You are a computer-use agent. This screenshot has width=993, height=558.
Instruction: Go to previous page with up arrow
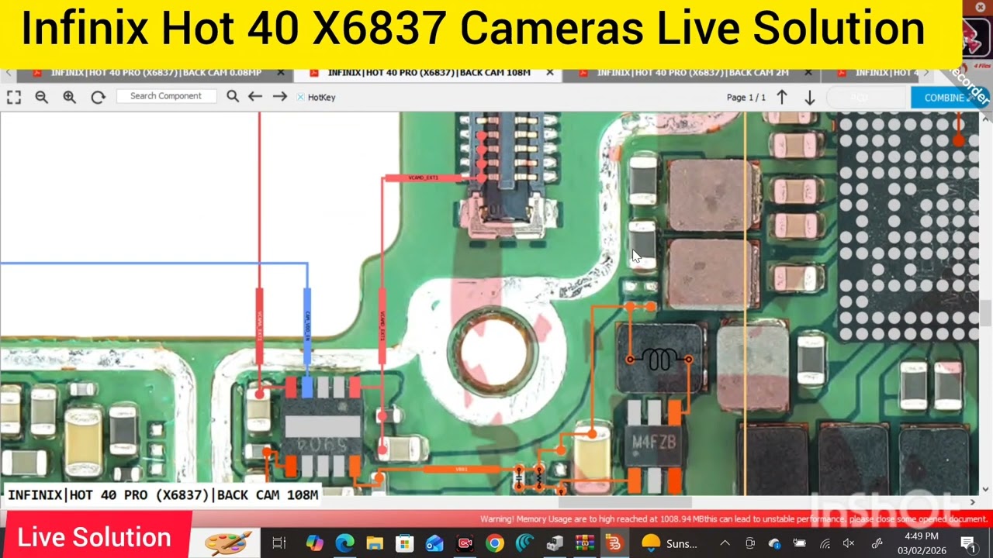(x=782, y=97)
